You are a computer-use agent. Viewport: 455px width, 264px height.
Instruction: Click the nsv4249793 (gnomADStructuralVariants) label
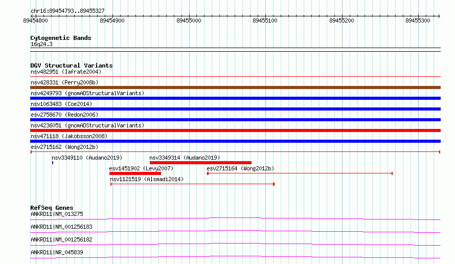click(87, 93)
